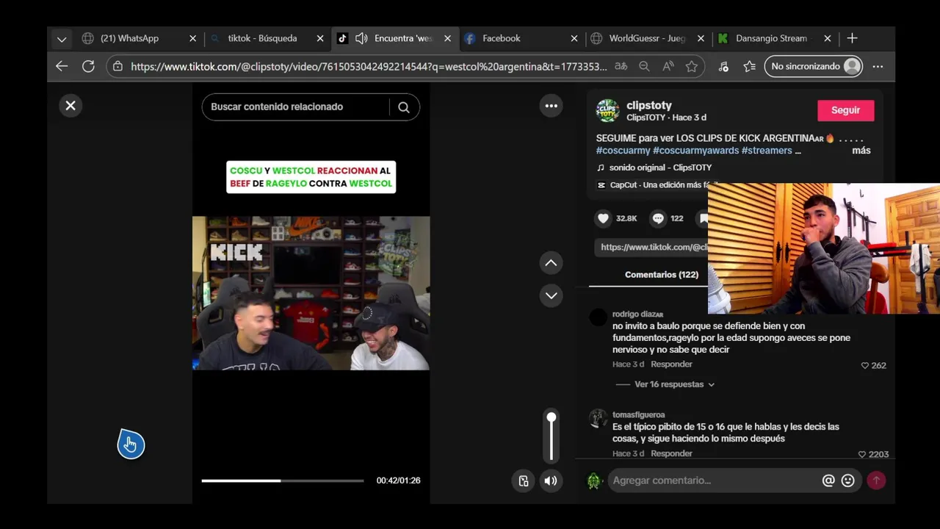The width and height of the screenshot is (940, 529).
Task: Open read aloud icon in address bar
Action: [668, 66]
